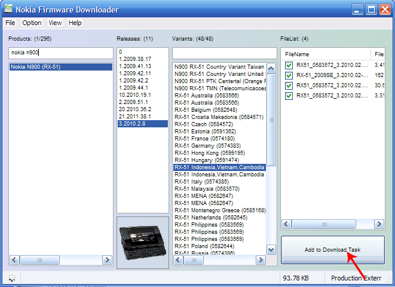Click the FileName column header
The image size is (395, 287).
click(x=326, y=54)
